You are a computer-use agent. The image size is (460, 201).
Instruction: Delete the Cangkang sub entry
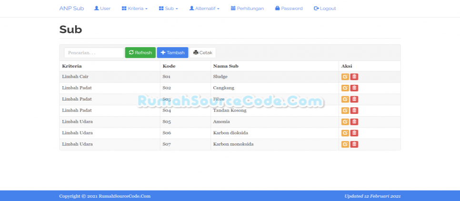point(354,88)
